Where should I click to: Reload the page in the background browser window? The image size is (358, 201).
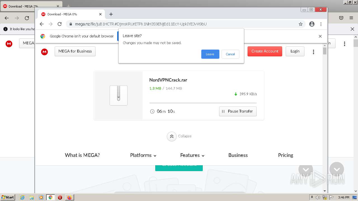click(x=27, y=18)
